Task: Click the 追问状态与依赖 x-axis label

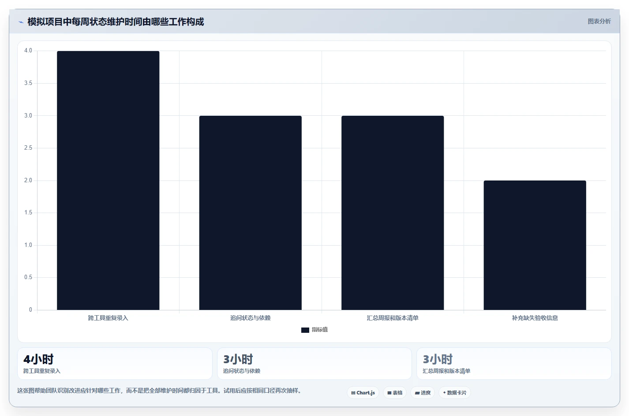Action: 251,318
